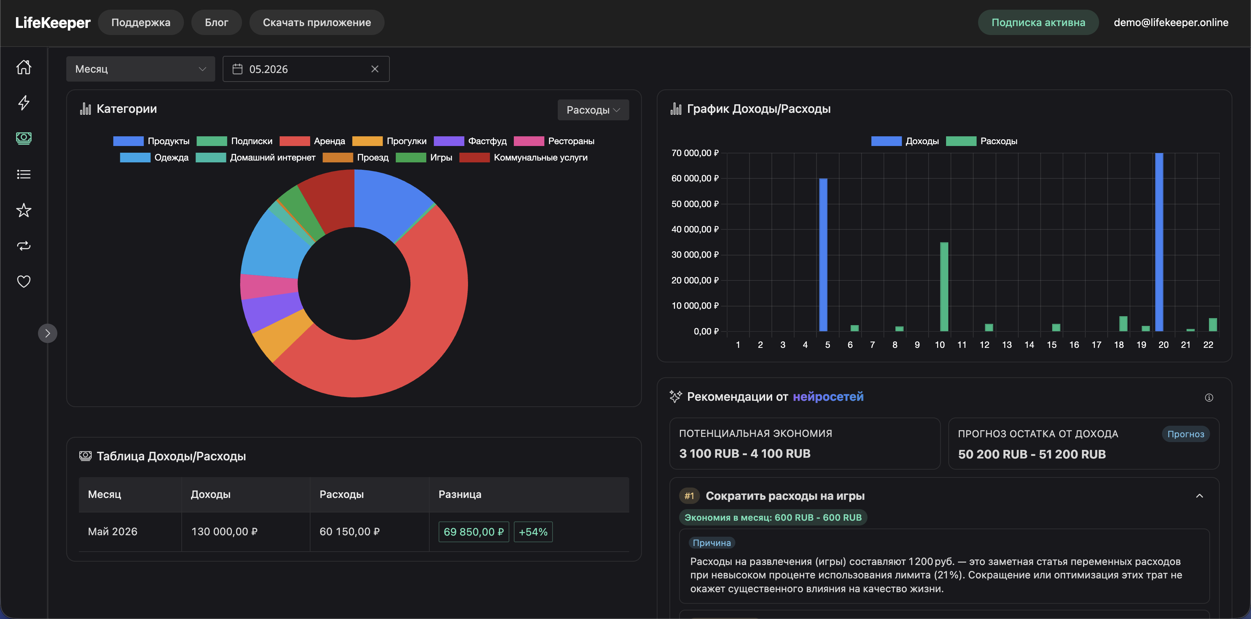This screenshot has height=619, width=1251.
Task: Click the График Доходы/Расходы chart icon
Action: coord(675,109)
